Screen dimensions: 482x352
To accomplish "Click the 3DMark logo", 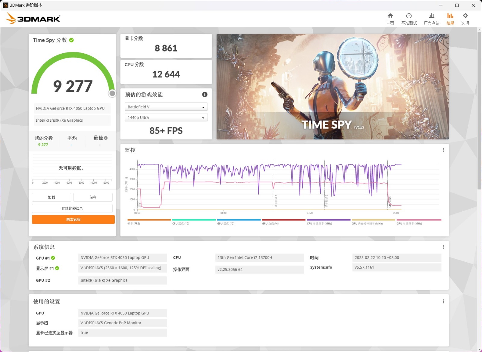I will click(33, 18).
